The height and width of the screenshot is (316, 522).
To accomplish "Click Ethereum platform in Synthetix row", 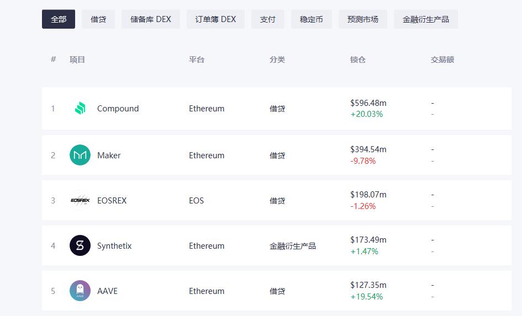I will (x=207, y=246).
